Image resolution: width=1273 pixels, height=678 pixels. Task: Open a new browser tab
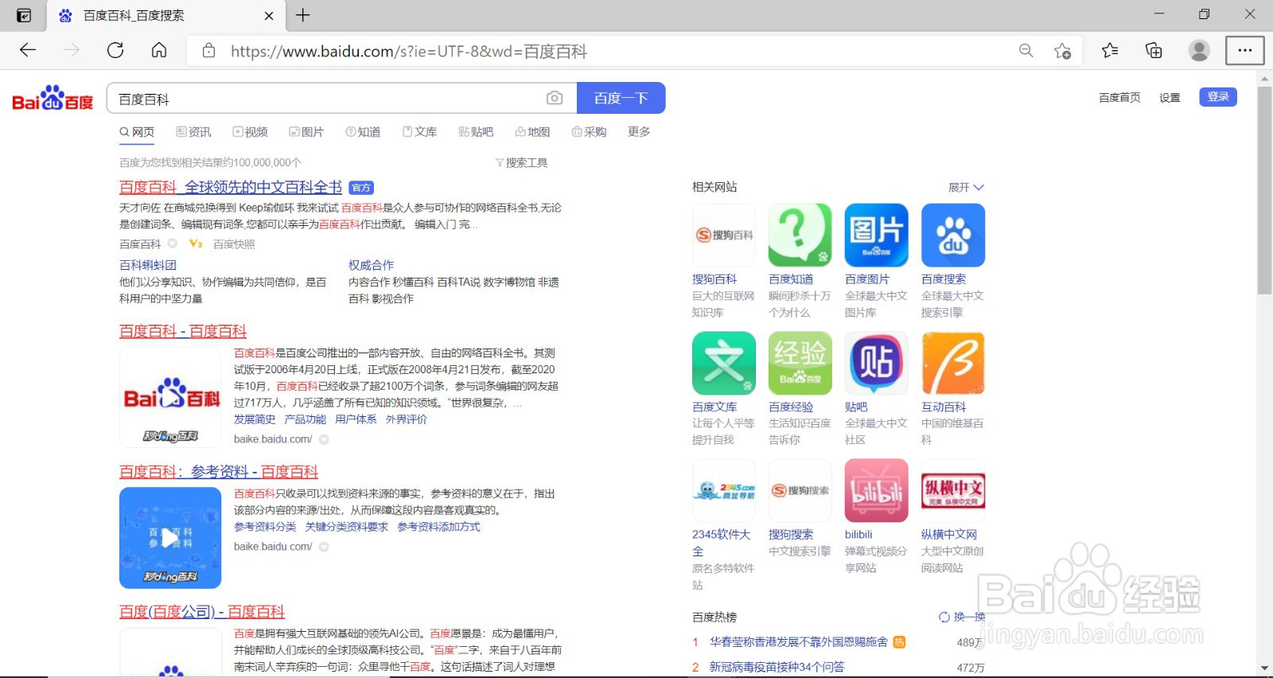click(303, 15)
